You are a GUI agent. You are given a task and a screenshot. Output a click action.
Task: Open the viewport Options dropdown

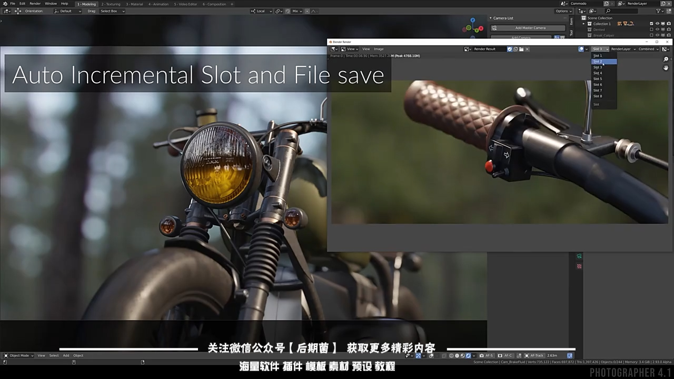point(563,11)
